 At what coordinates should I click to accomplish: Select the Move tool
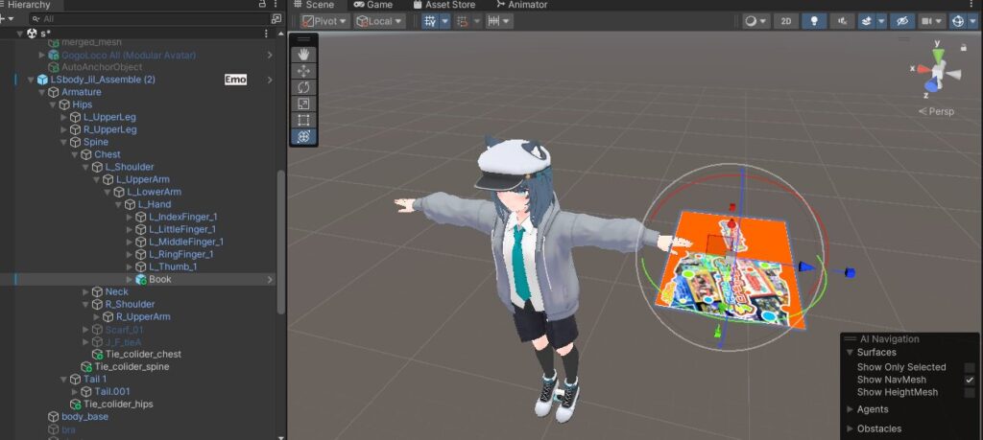(303, 71)
